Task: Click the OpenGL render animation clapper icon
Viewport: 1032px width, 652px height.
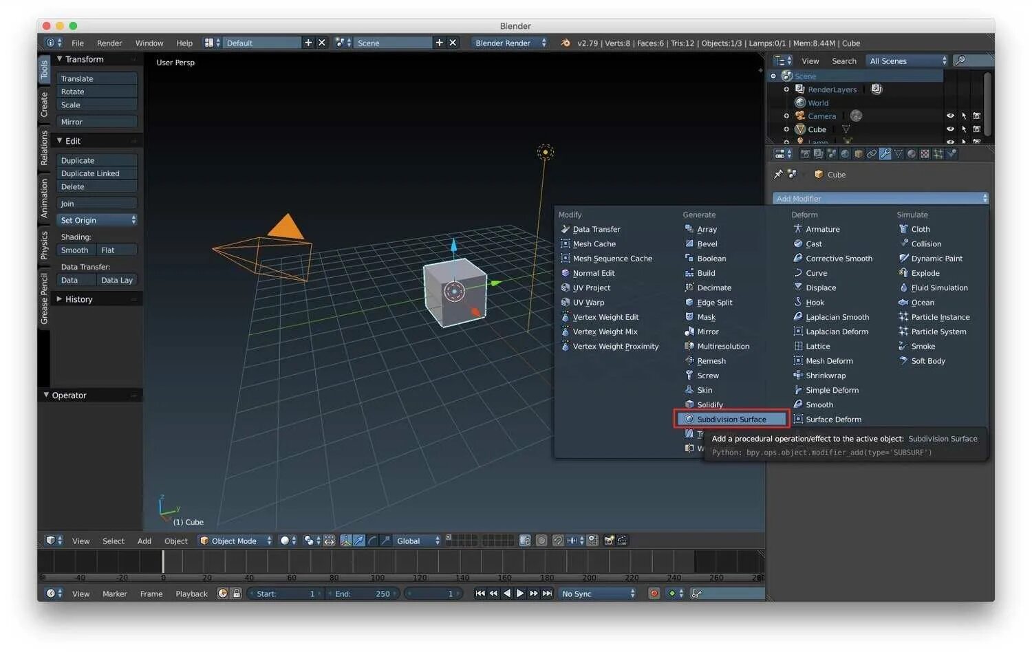Action: click(x=622, y=541)
